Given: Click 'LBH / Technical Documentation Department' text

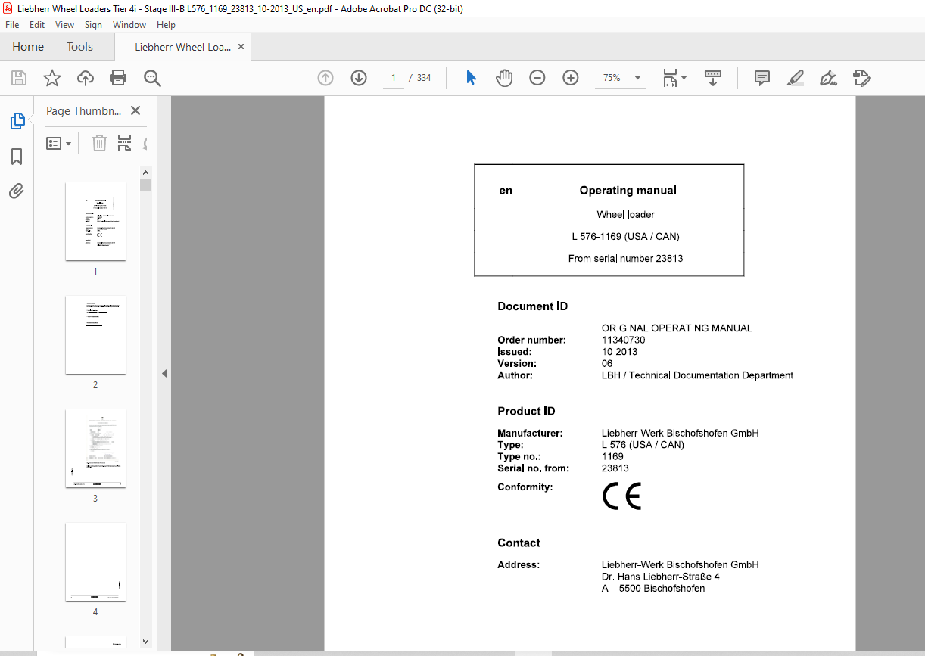Looking at the screenshot, I should click(x=697, y=375).
